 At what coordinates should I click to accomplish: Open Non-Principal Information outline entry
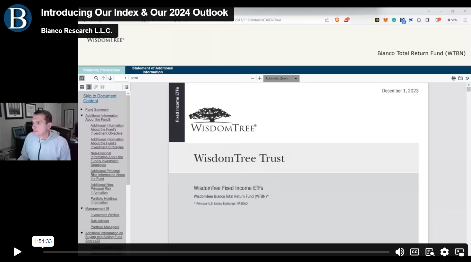point(107,159)
